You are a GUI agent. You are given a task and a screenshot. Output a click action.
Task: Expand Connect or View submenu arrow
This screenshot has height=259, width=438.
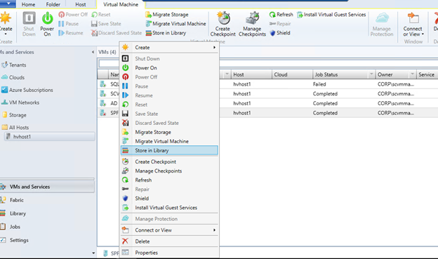(214, 230)
